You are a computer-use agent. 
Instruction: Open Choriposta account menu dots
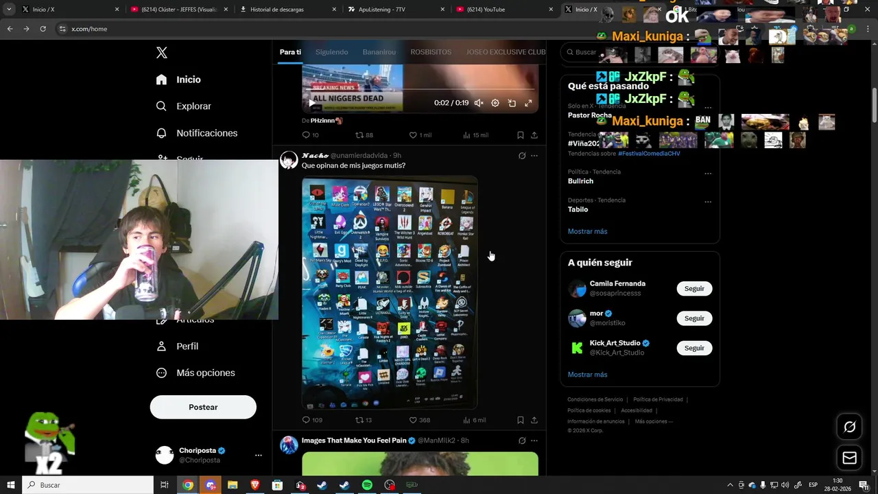258,455
